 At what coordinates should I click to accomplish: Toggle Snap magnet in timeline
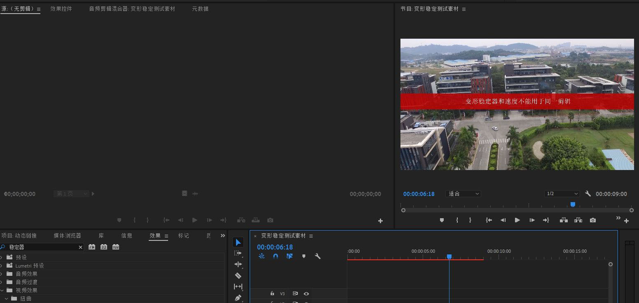(x=276, y=256)
